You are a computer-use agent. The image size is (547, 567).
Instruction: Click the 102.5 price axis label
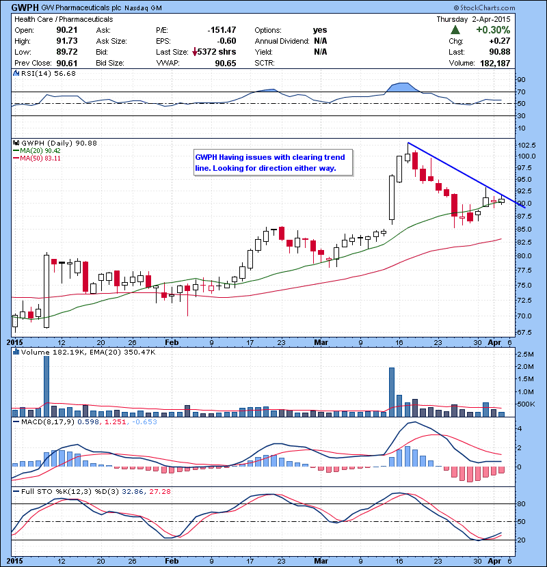pyautogui.click(x=526, y=145)
